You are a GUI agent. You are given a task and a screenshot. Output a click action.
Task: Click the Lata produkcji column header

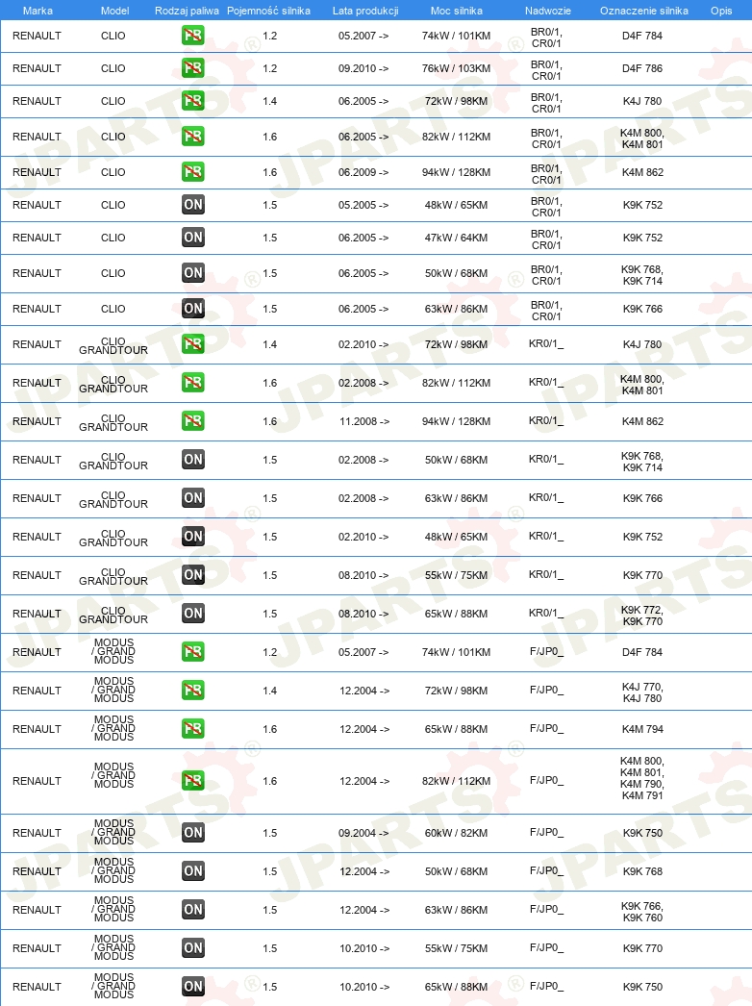(365, 11)
